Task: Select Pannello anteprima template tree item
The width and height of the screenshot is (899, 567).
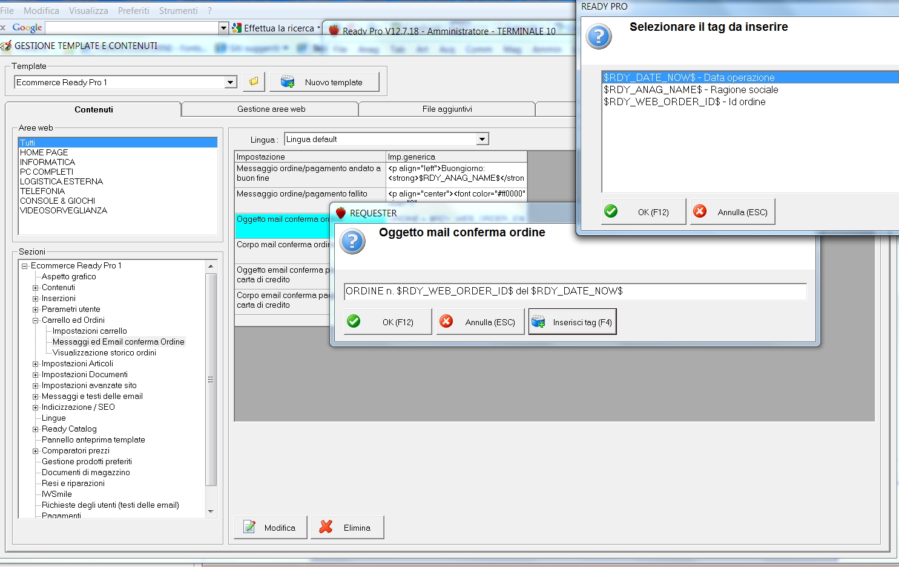Action: tap(93, 439)
